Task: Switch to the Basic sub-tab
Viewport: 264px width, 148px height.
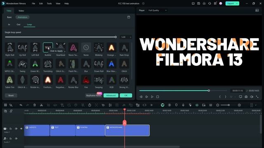Action: pyautogui.click(x=9, y=17)
